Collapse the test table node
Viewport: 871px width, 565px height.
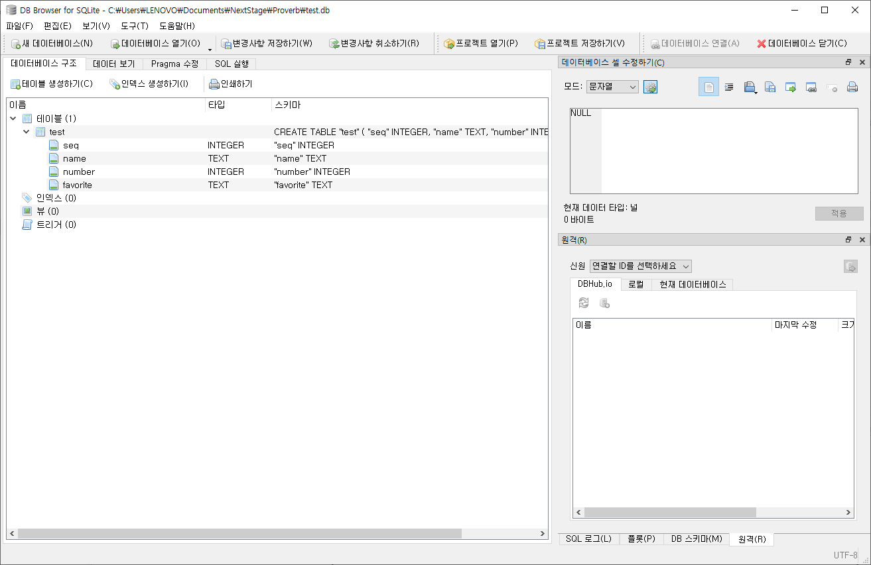(x=27, y=132)
